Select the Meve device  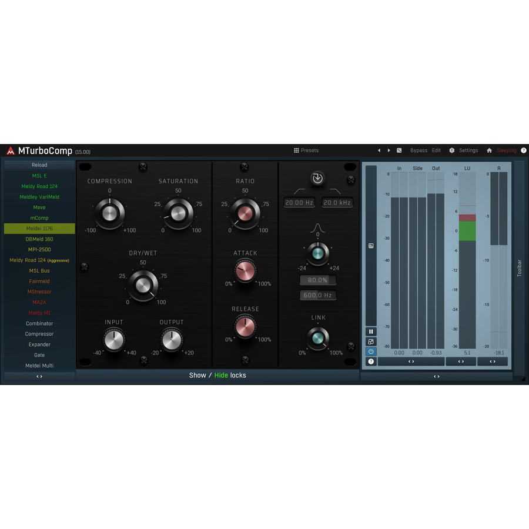pyautogui.click(x=39, y=207)
